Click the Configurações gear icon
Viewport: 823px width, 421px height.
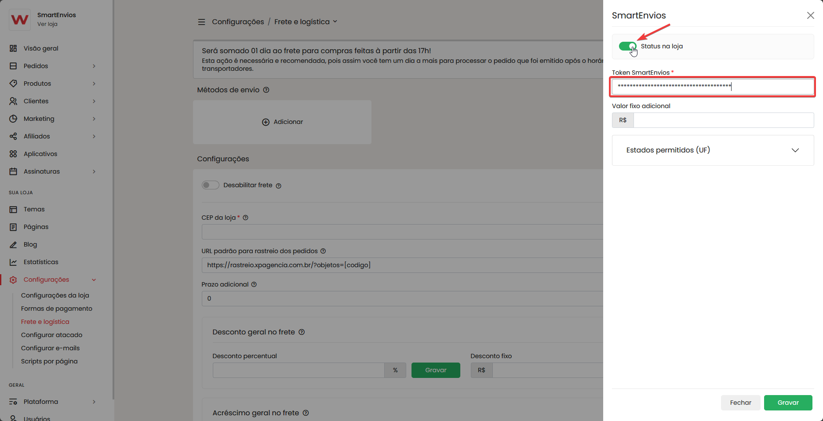pos(13,279)
